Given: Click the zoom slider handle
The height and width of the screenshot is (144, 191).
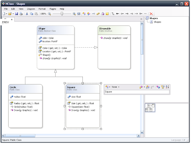Looking at the screenshot, I should coord(62,14).
